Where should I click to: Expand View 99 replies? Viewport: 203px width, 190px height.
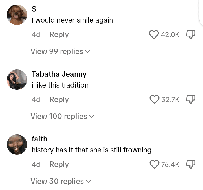(60, 51)
